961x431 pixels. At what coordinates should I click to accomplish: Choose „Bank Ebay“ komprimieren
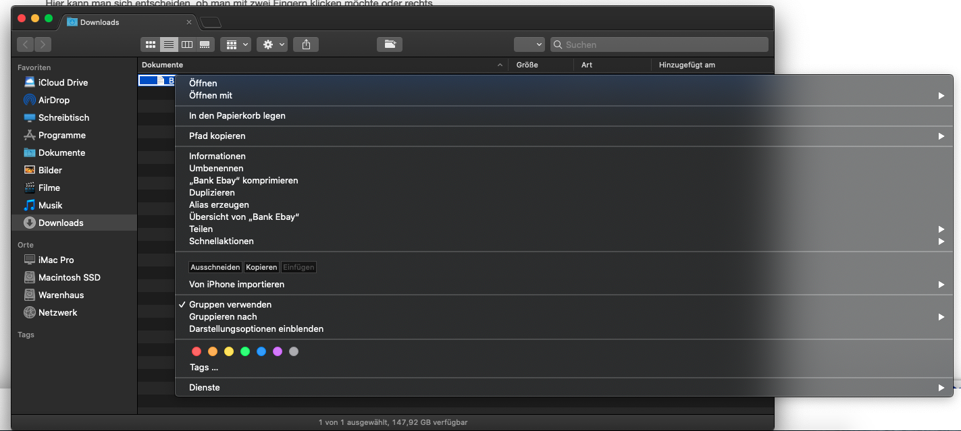pos(563,180)
